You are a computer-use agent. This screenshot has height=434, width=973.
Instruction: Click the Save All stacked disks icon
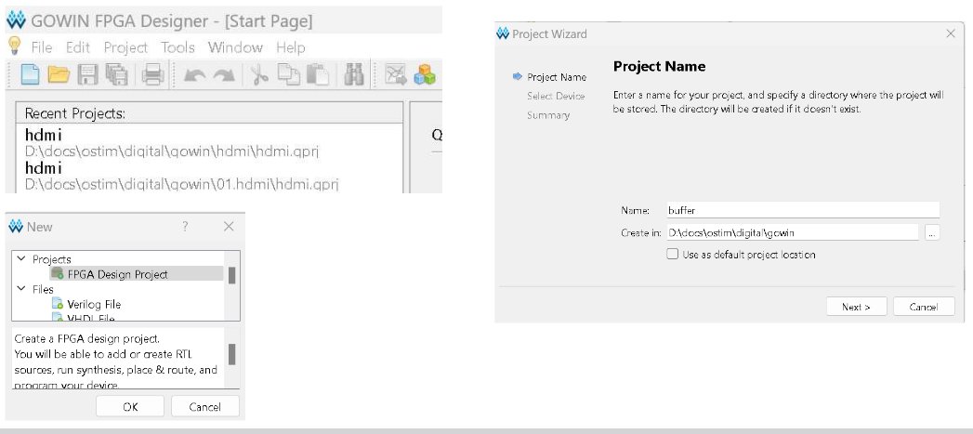[x=116, y=75]
